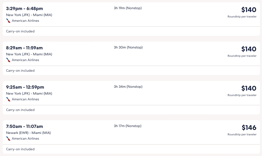
Task: Open the 3h 19m (Nonstop) flight details
Action: [128, 8]
